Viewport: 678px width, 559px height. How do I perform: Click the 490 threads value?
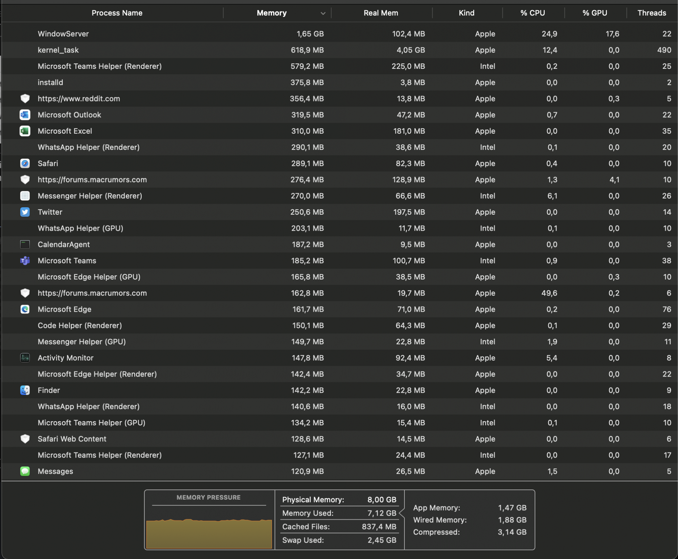tap(664, 50)
